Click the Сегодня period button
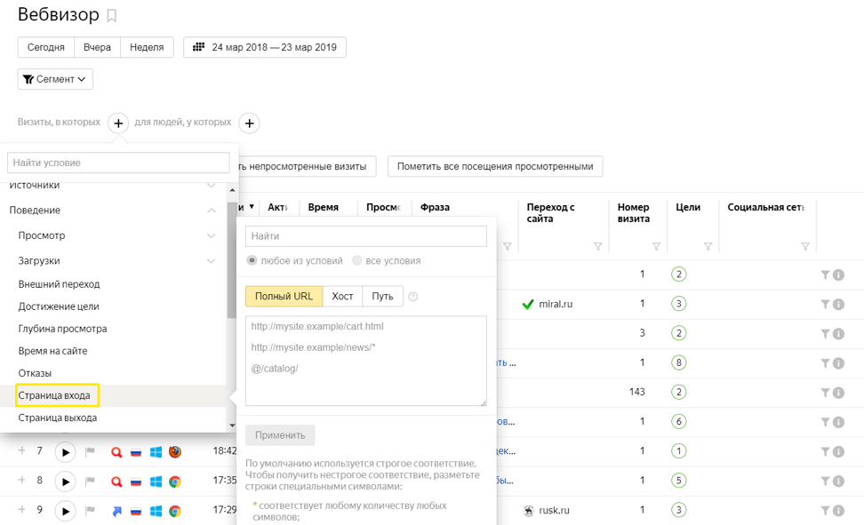Screen dimensions: 864x525 click(45, 47)
